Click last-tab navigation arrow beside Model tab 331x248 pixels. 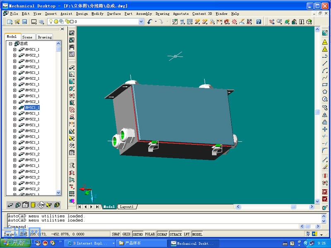click(97, 207)
